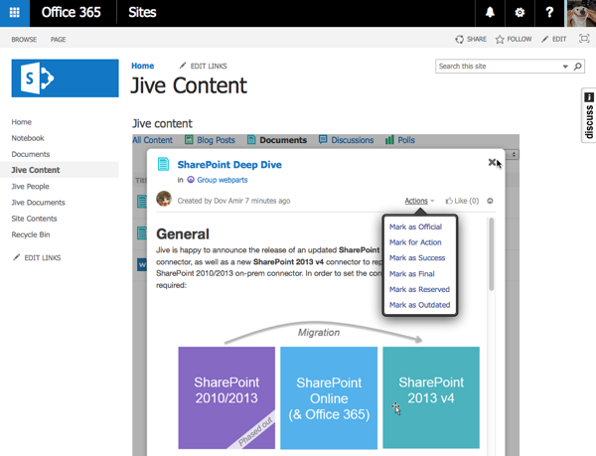Open Recycle Bin in the left navigation
This screenshot has width=596, height=456.
31,234
